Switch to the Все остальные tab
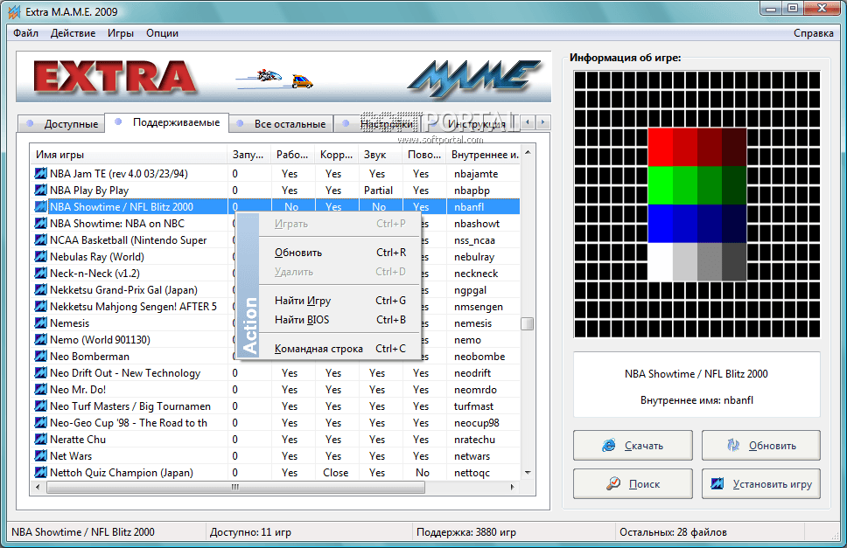Image resolution: width=847 pixels, height=548 pixels. tap(281, 124)
